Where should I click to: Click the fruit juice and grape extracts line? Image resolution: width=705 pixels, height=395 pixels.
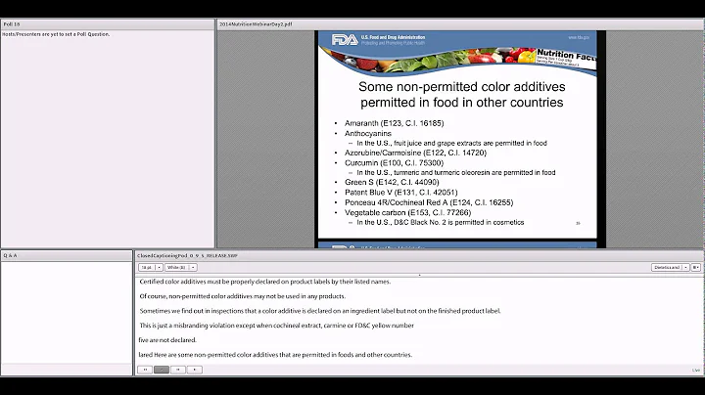click(x=451, y=143)
